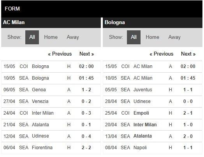
Task: Open the 06/05 Genoa match row
Action: pyautogui.click(x=51, y=90)
